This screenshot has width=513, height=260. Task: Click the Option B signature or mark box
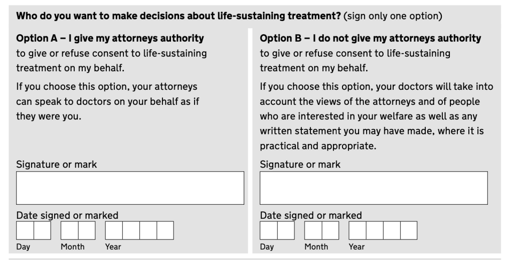[374, 188]
